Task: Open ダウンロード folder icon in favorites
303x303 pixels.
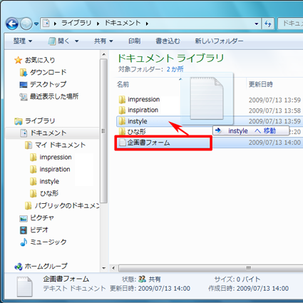Action: (24, 72)
